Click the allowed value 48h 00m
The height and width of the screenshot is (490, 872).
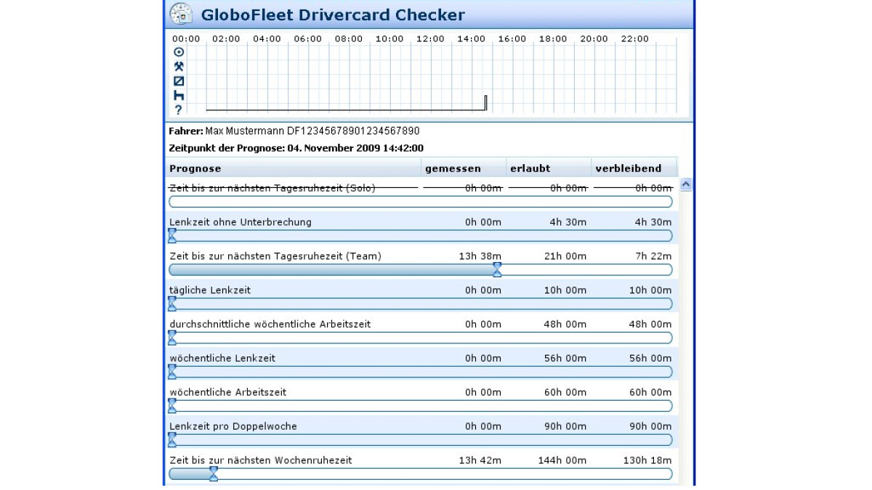pos(565,324)
